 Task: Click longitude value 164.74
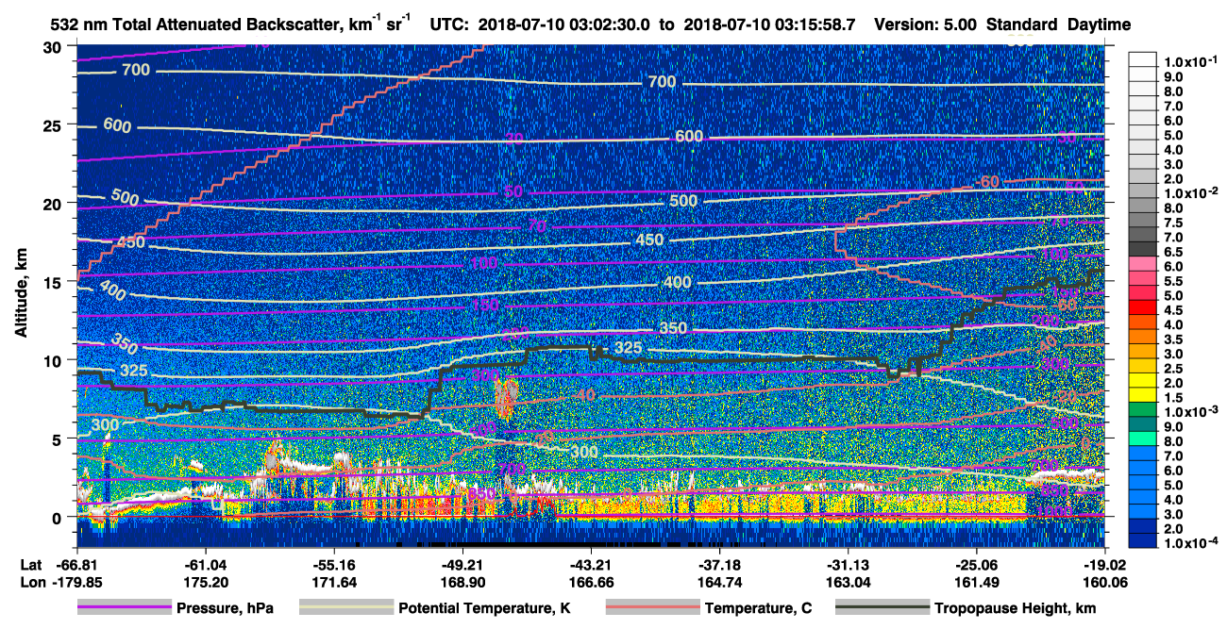(720, 582)
